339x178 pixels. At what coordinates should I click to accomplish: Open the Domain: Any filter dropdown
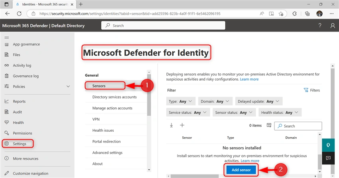(215, 101)
